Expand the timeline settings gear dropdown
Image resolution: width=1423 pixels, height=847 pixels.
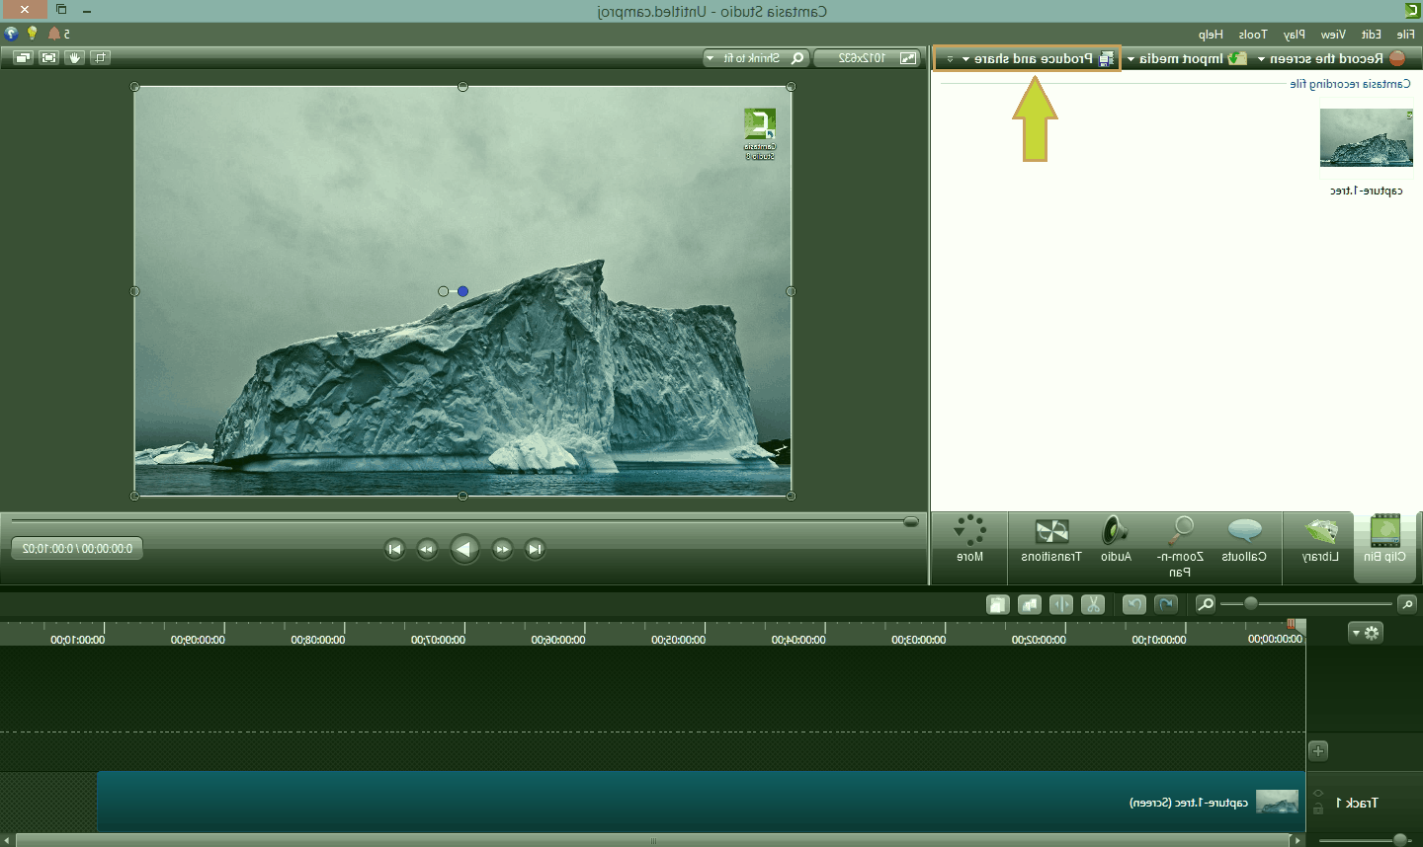click(x=1366, y=633)
